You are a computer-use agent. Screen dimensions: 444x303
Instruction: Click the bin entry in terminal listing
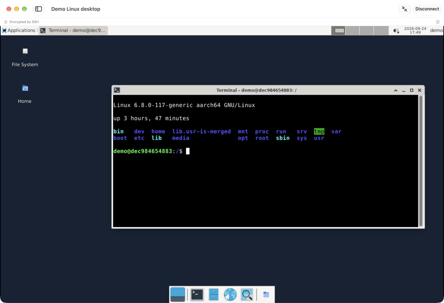[119, 132]
